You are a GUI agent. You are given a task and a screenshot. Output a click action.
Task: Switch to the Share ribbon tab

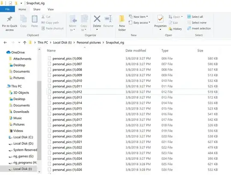(x=37, y=9)
